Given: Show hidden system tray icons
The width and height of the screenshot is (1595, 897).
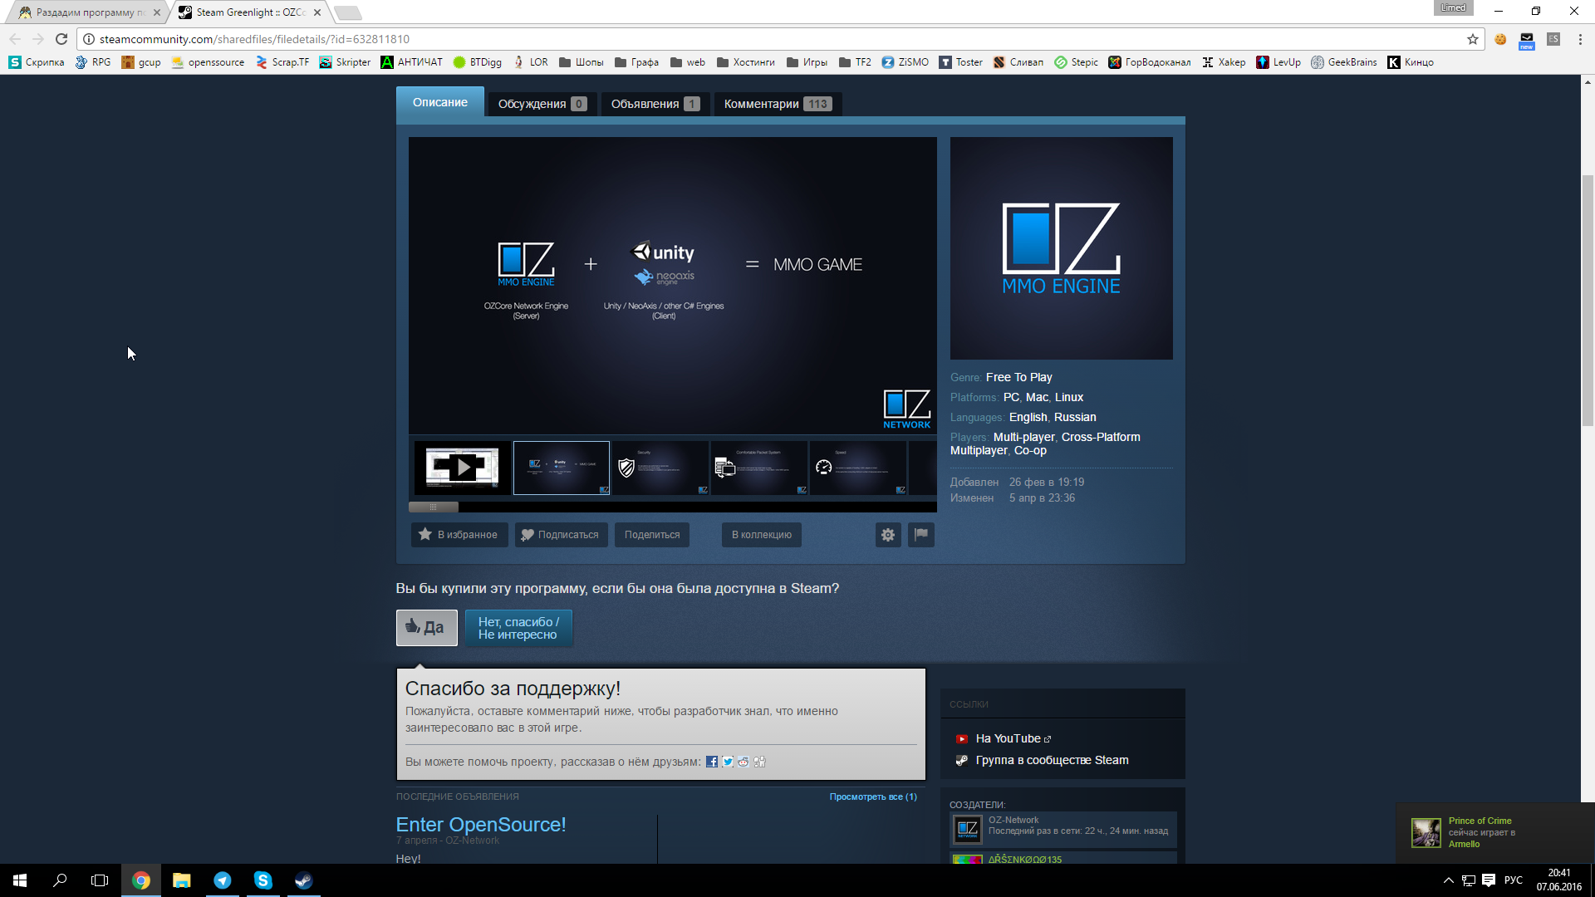Looking at the screenshot, I should point(1449,880).
